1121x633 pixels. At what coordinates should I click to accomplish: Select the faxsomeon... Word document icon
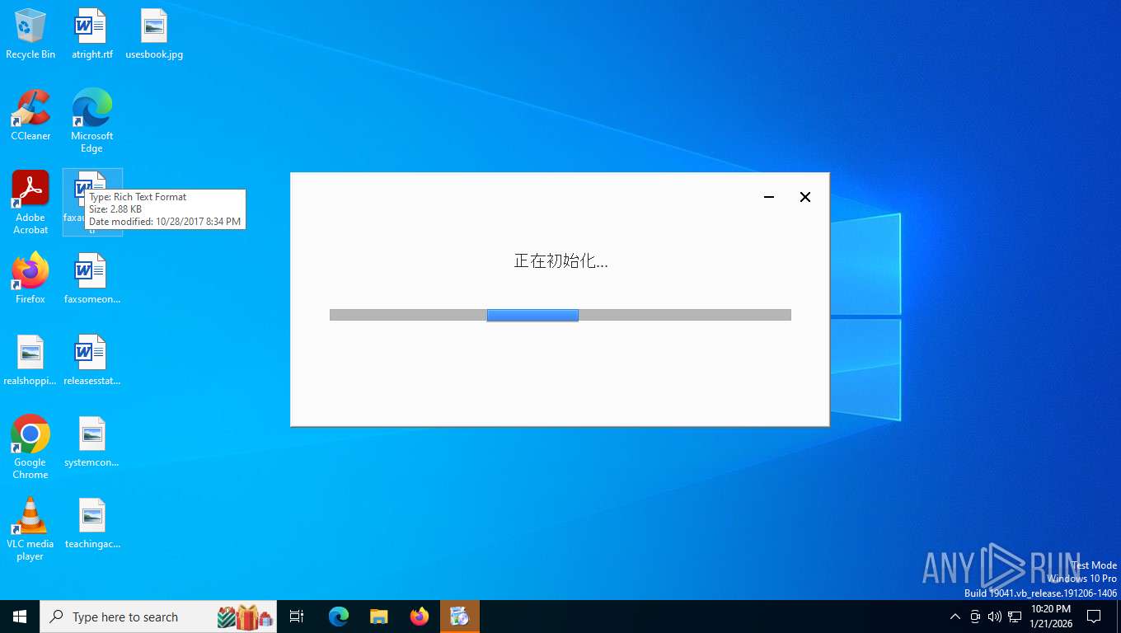[91, 279]
